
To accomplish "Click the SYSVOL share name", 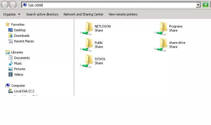I will 100,59.
